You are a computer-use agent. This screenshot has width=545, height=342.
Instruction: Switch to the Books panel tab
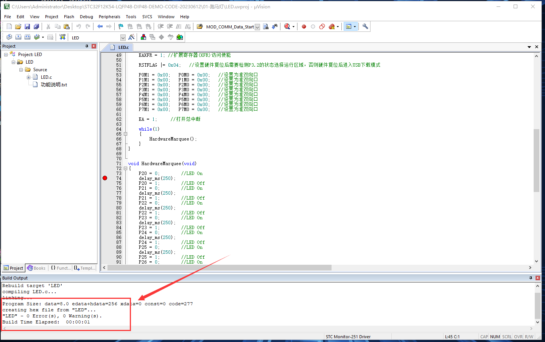tap(36, 268)
